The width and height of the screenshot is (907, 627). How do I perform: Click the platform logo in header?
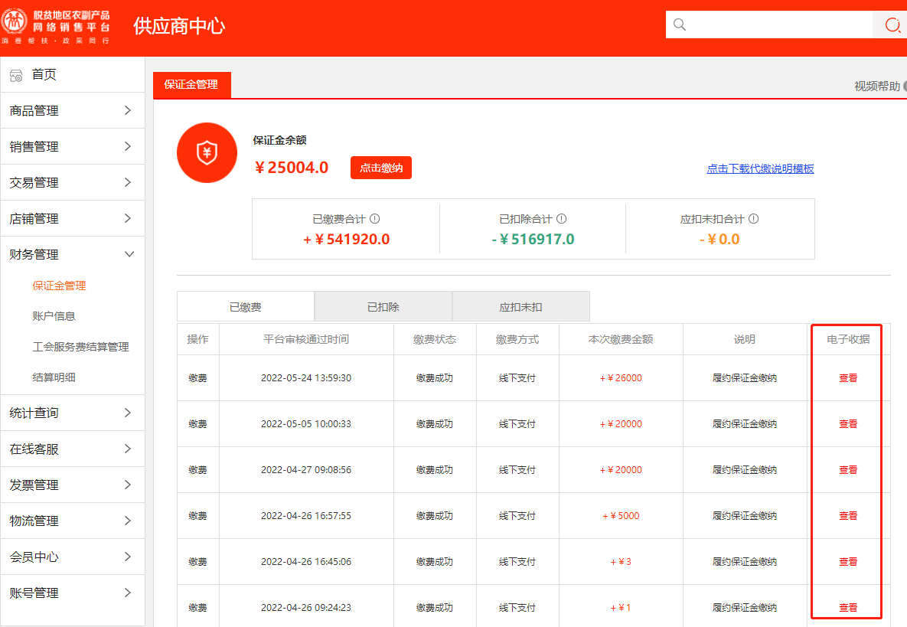(56, 27)
